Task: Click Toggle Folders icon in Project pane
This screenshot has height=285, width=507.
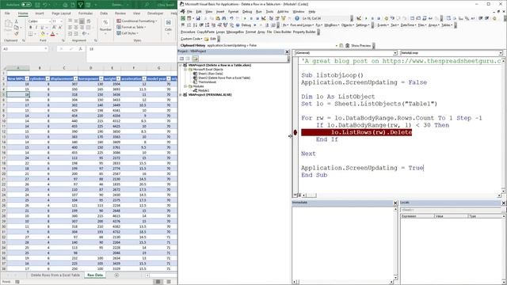Action: click(196, 59)
